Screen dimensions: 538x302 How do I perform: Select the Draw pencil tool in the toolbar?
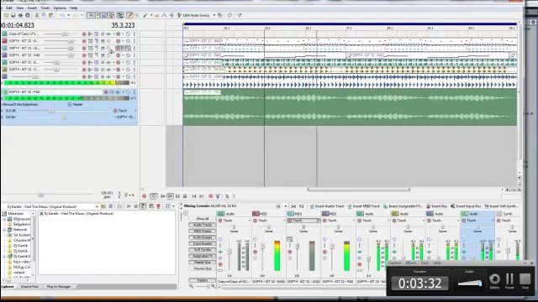click(129, 15)
